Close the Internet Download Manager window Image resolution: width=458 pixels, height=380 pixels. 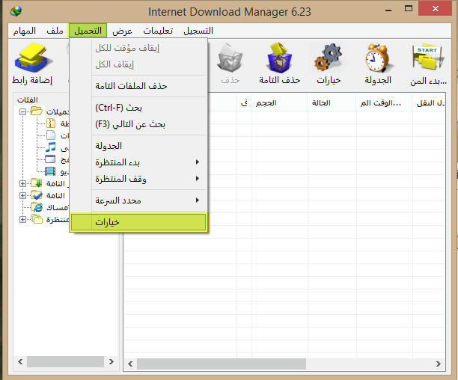pos(436,9)
